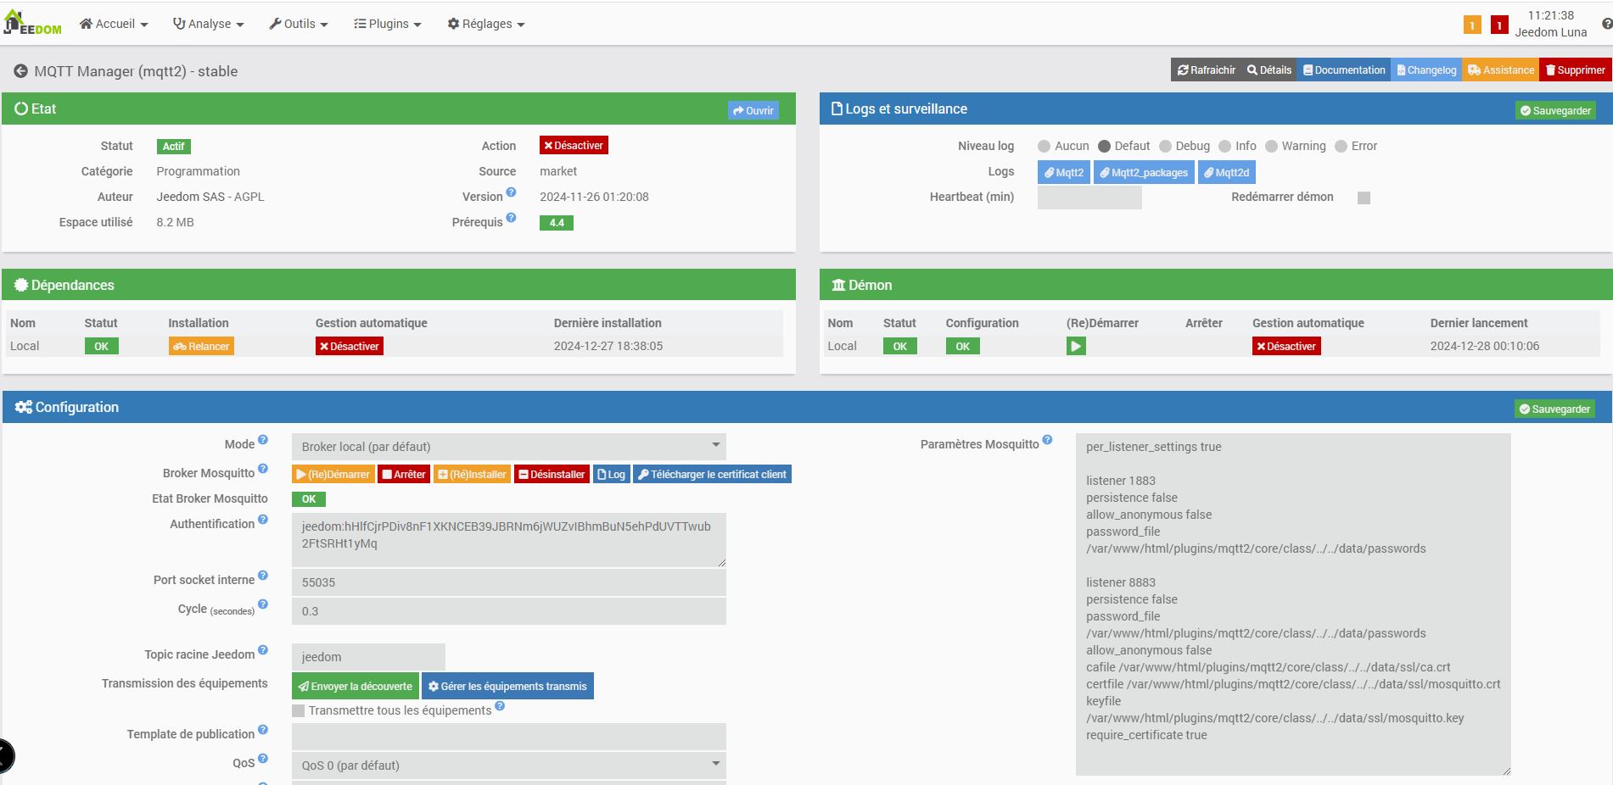
Task: Open the Documentation link
Action: (x=1344, y=70)
